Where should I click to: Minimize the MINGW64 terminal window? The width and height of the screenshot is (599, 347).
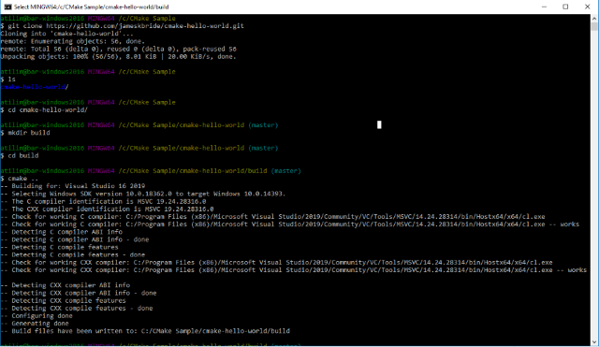coord(544,7)
